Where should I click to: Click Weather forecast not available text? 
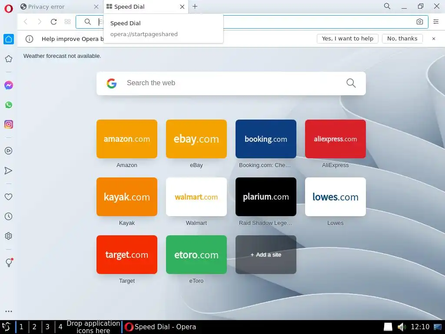point(62,56)
